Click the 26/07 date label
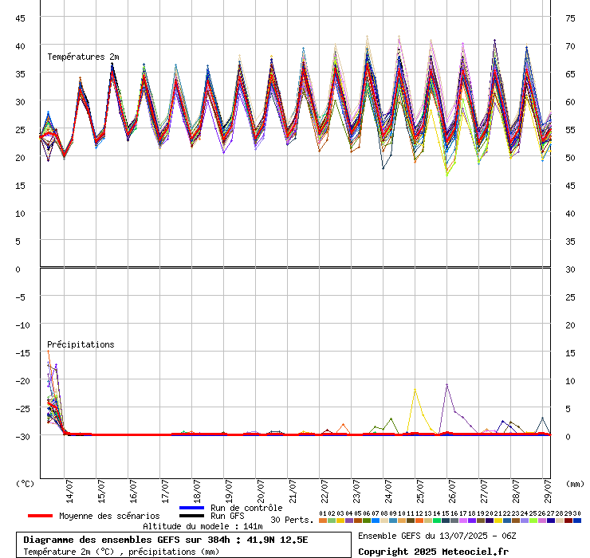 [x=453, y=491]
